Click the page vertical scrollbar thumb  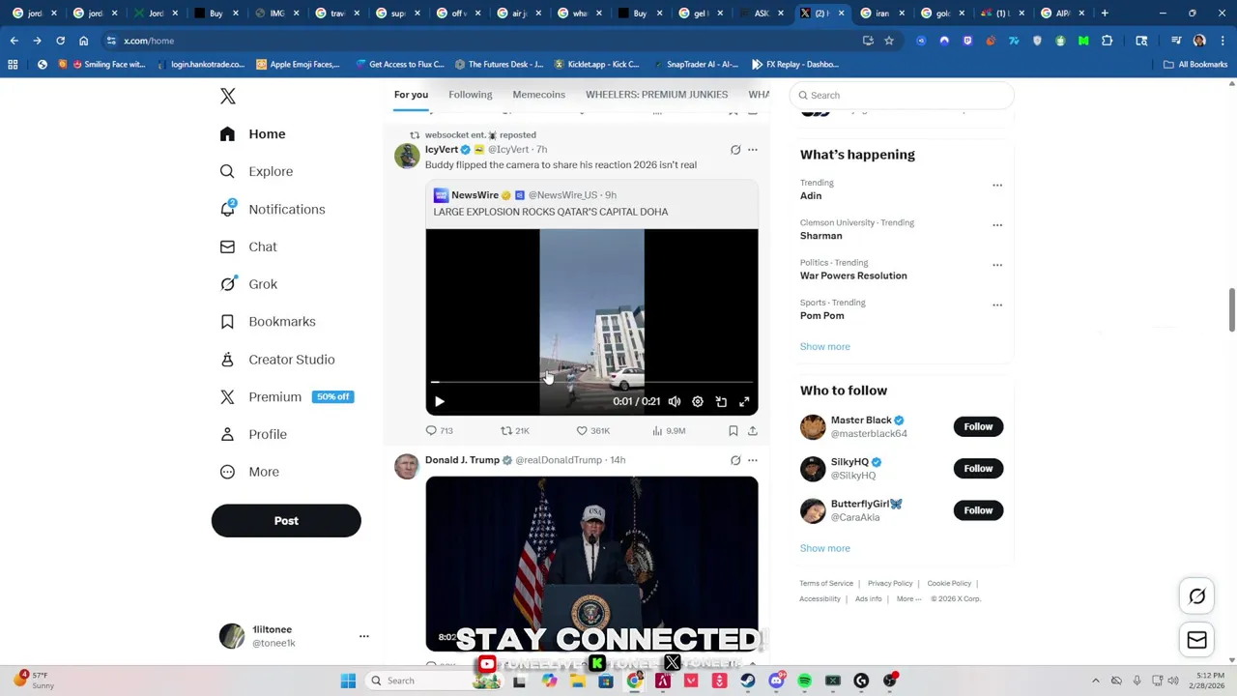point(1231,309)
